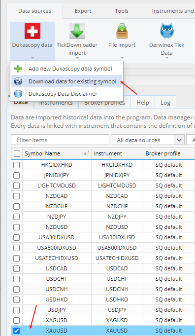Open the Help tab
195x336 pixels.
(x=143, y=103)
